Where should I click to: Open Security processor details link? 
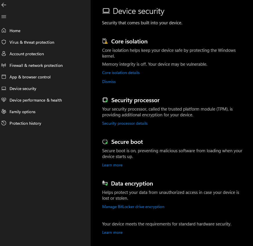(125, 123)
